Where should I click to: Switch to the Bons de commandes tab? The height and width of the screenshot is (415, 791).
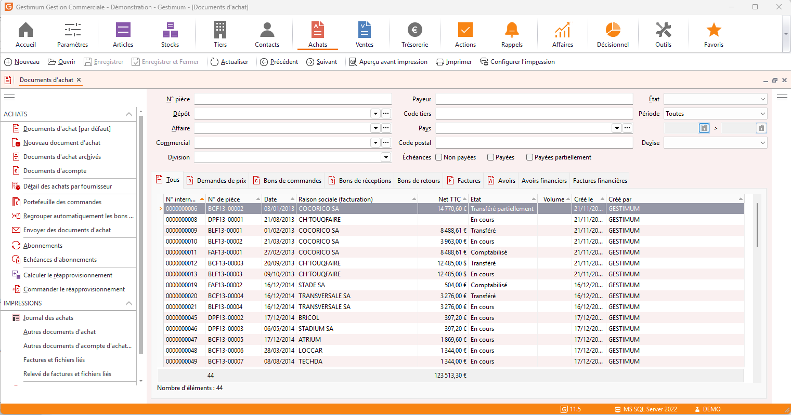pyautogui.click(x=287, y=181)
